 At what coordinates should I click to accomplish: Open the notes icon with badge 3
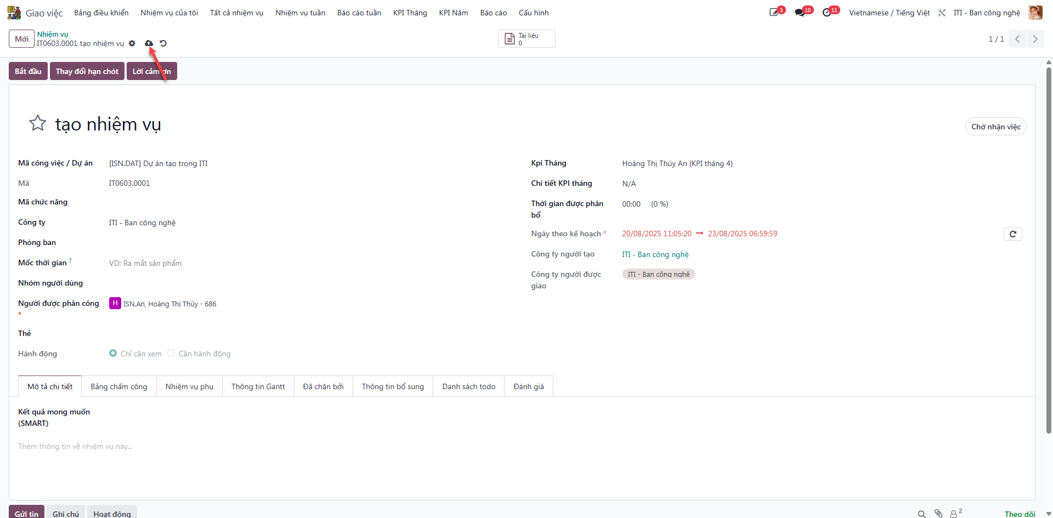[775, 12]
